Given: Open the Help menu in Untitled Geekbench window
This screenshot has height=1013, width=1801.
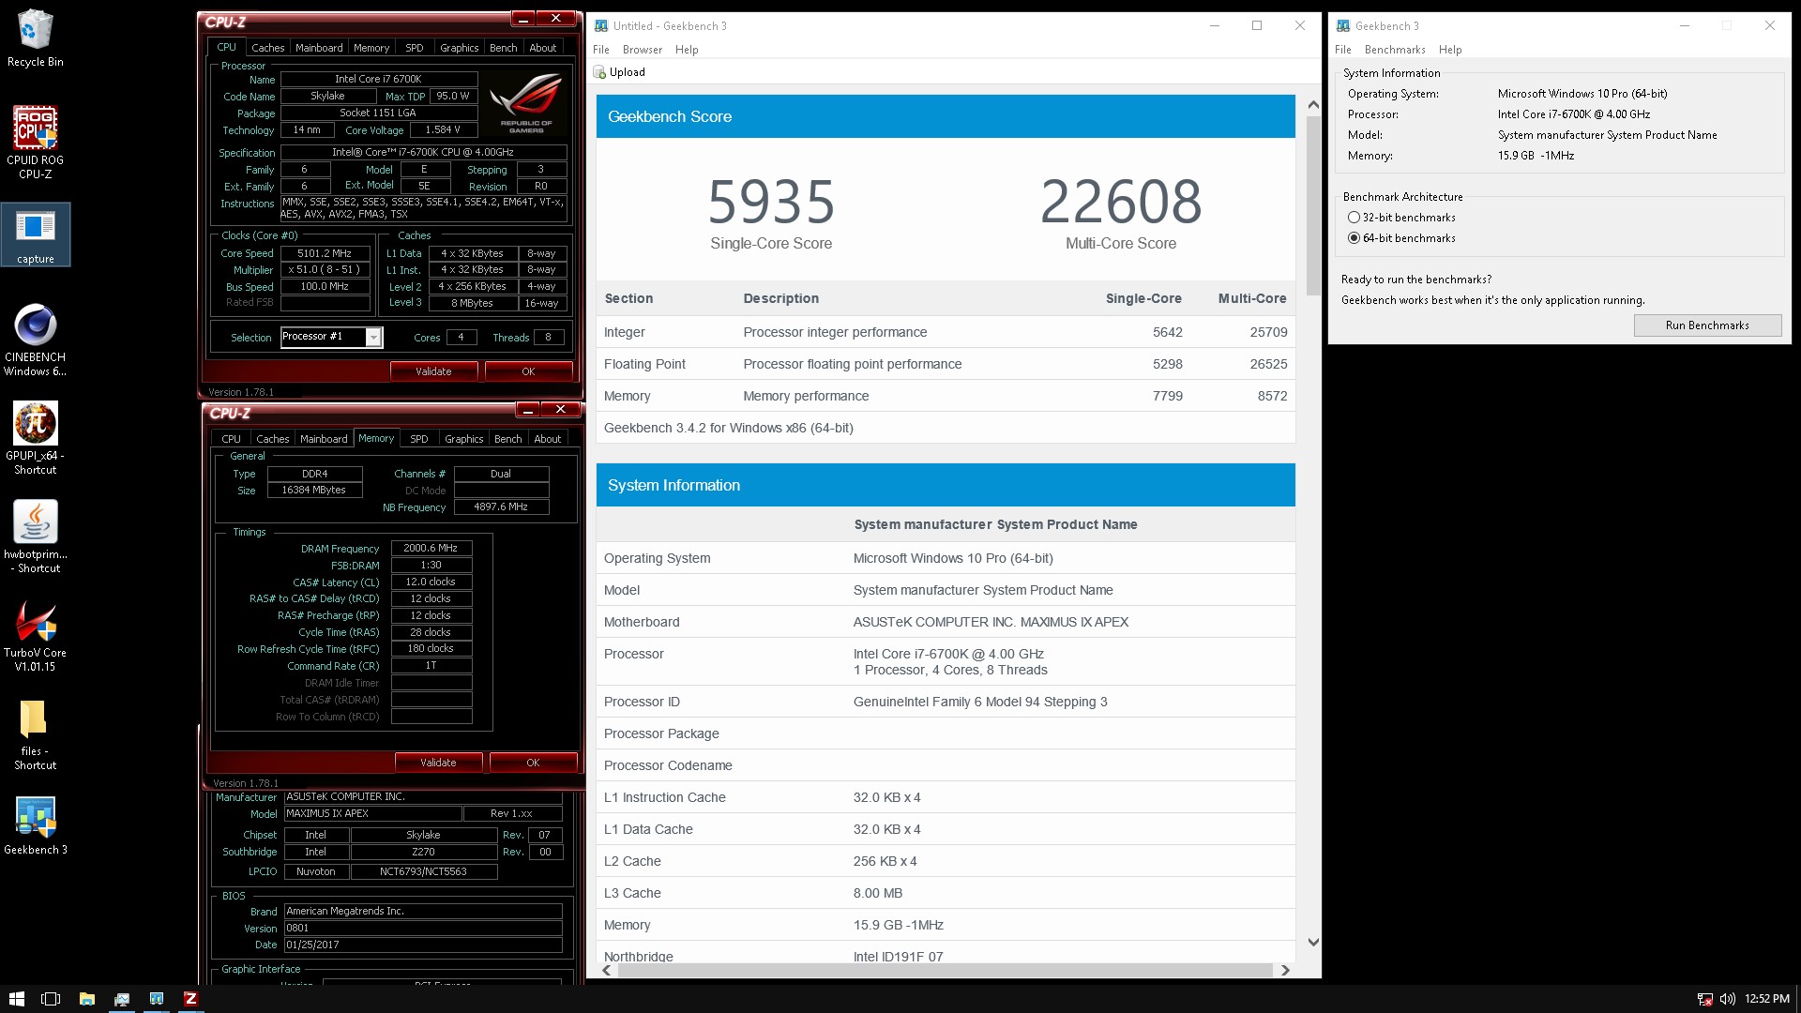Looking at the screenshot, I should click(687, 50).
